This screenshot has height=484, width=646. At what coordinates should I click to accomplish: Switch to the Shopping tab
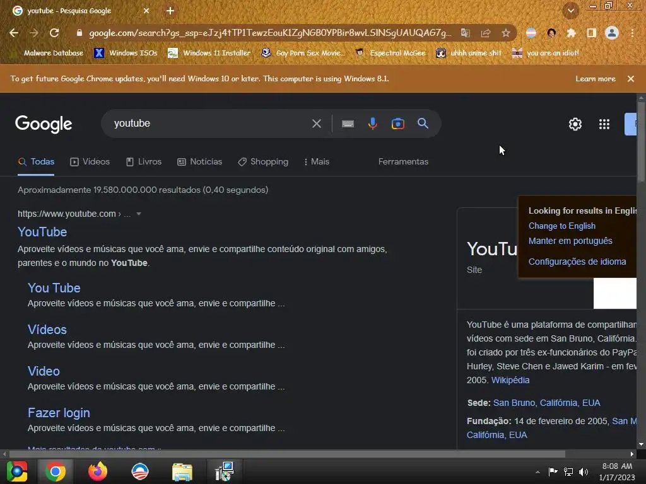[263, 162]
